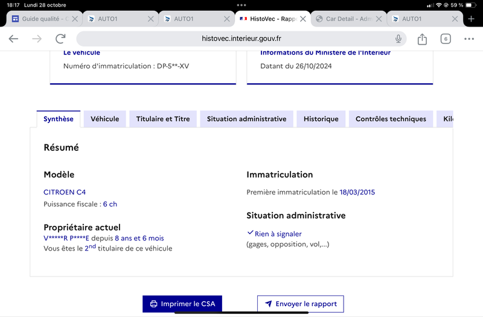Open the Véhicule section tab

104,119
